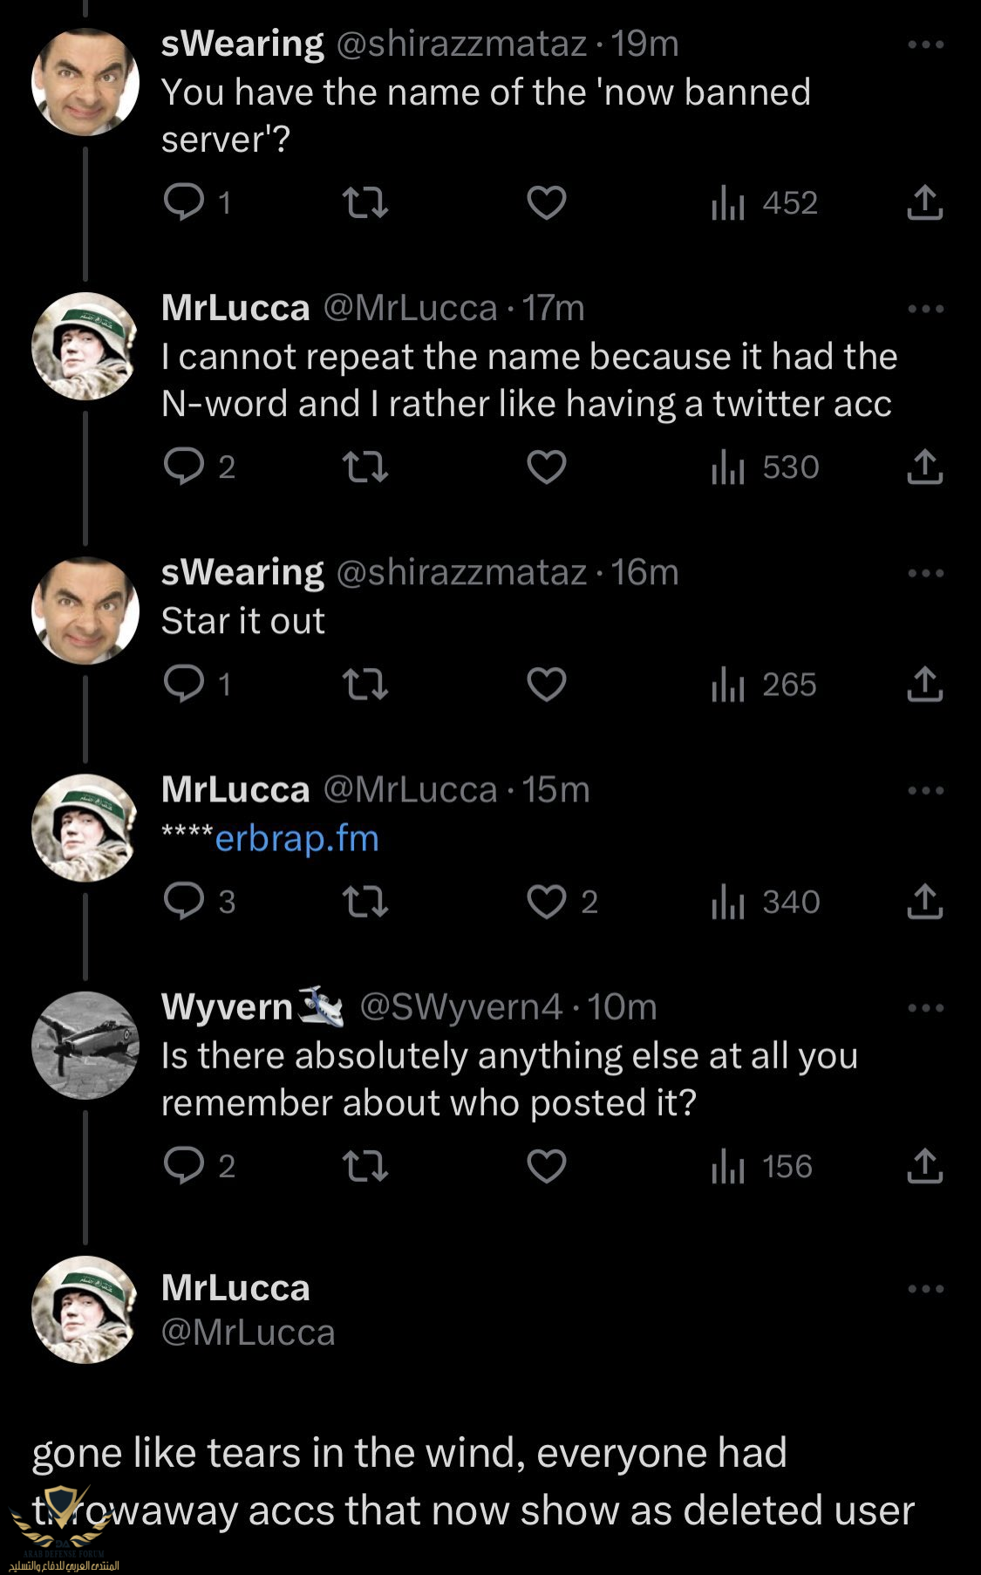Repost sWearing's 'Star it out' tweet
This screenshot has width=981, height=1575.
coord(364,685)
